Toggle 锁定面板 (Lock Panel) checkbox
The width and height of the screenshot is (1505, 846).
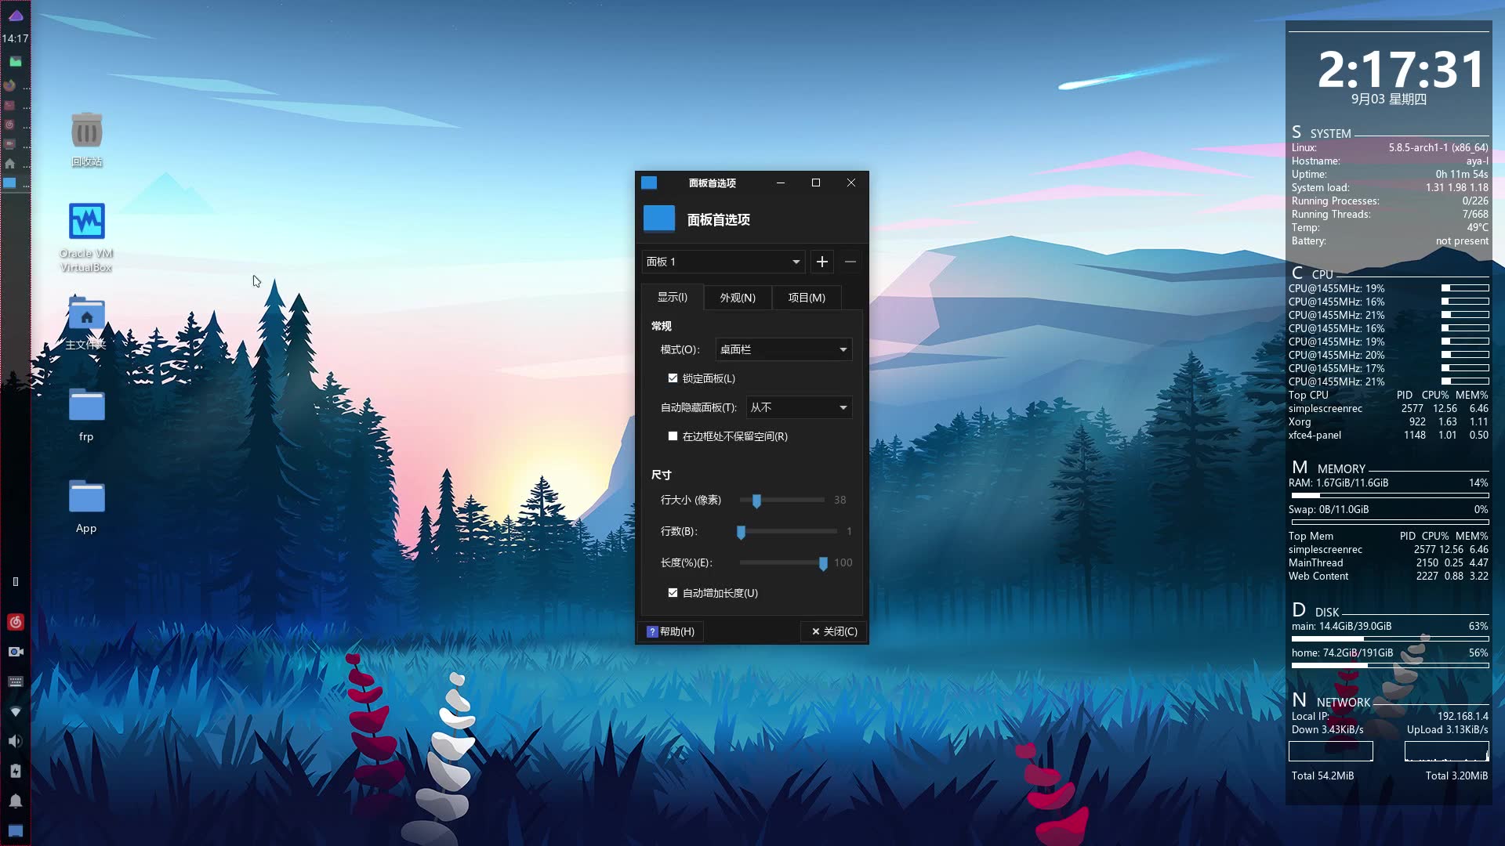672,377
